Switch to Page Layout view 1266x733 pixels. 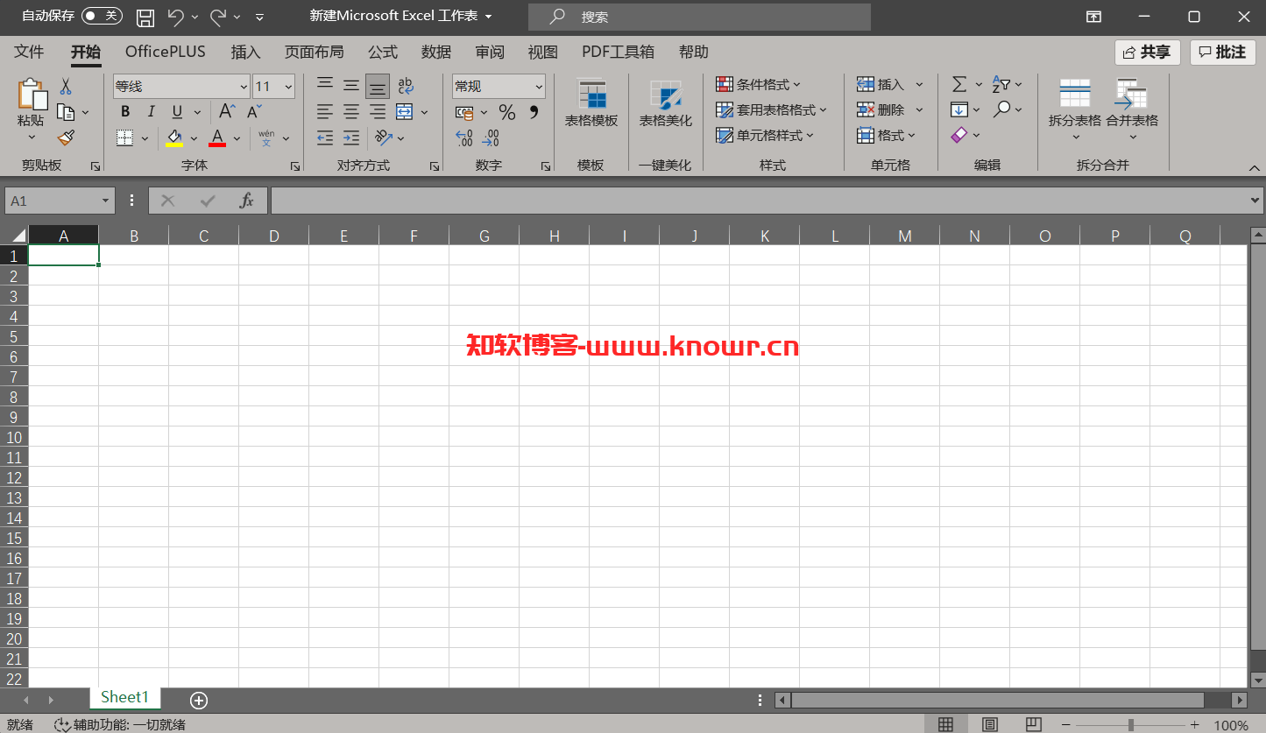coord(990,724)
